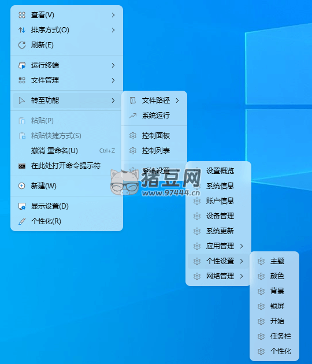Click the 系统更新 label
Image resolution: width=312 pixels, height=364 pixels.
point(220,231)
